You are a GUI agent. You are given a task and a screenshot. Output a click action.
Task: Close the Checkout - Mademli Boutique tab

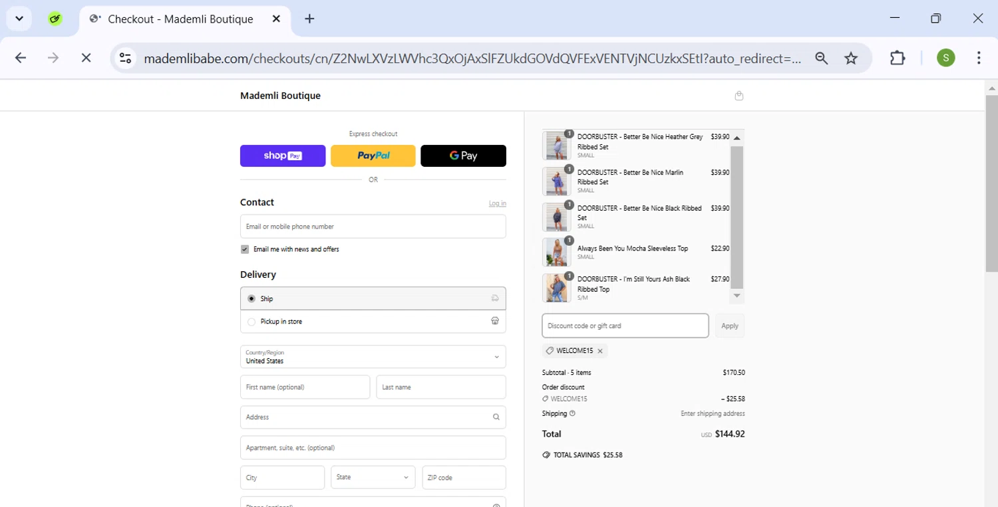[277, 19]
